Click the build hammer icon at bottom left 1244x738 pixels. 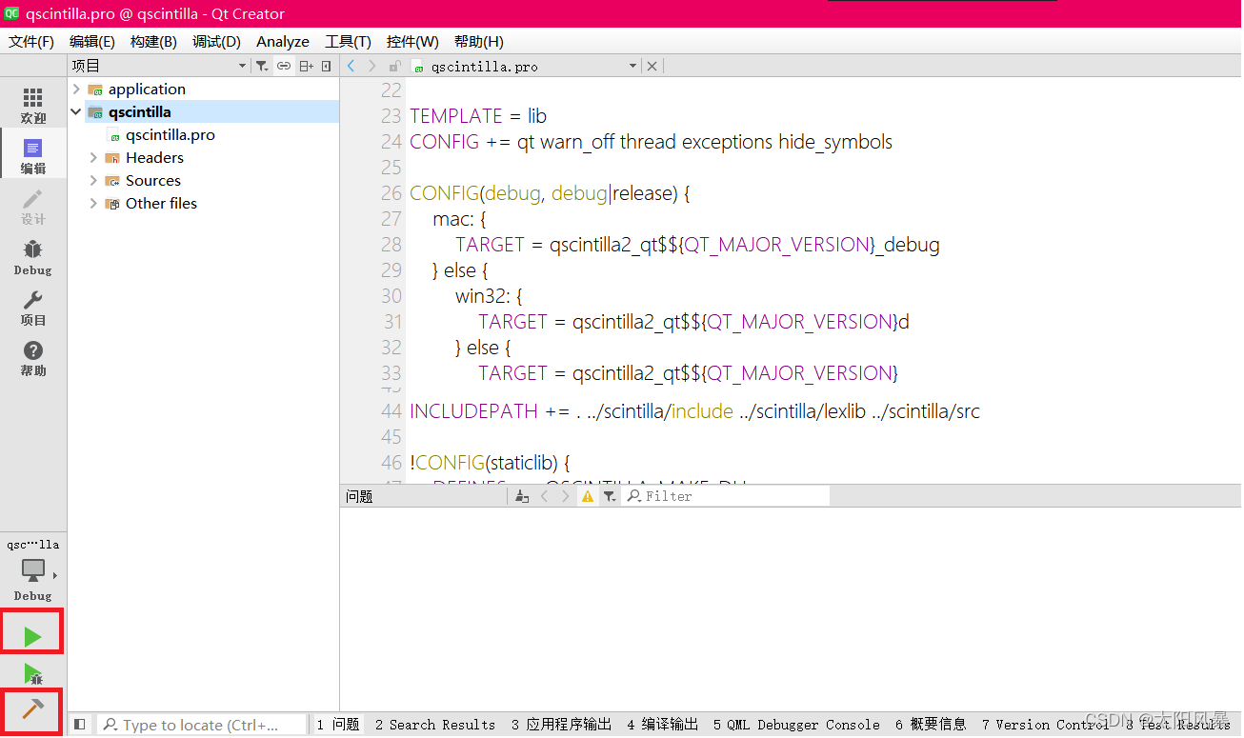point(31,710)
